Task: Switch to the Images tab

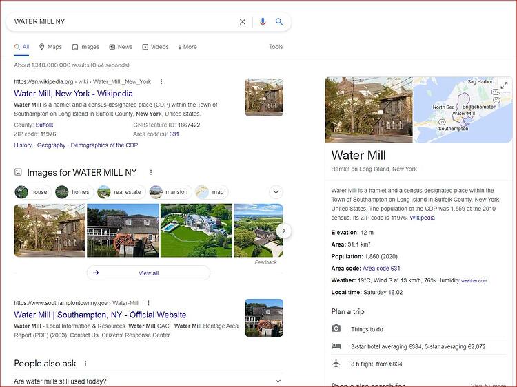Action: click(x=85, y=47)
